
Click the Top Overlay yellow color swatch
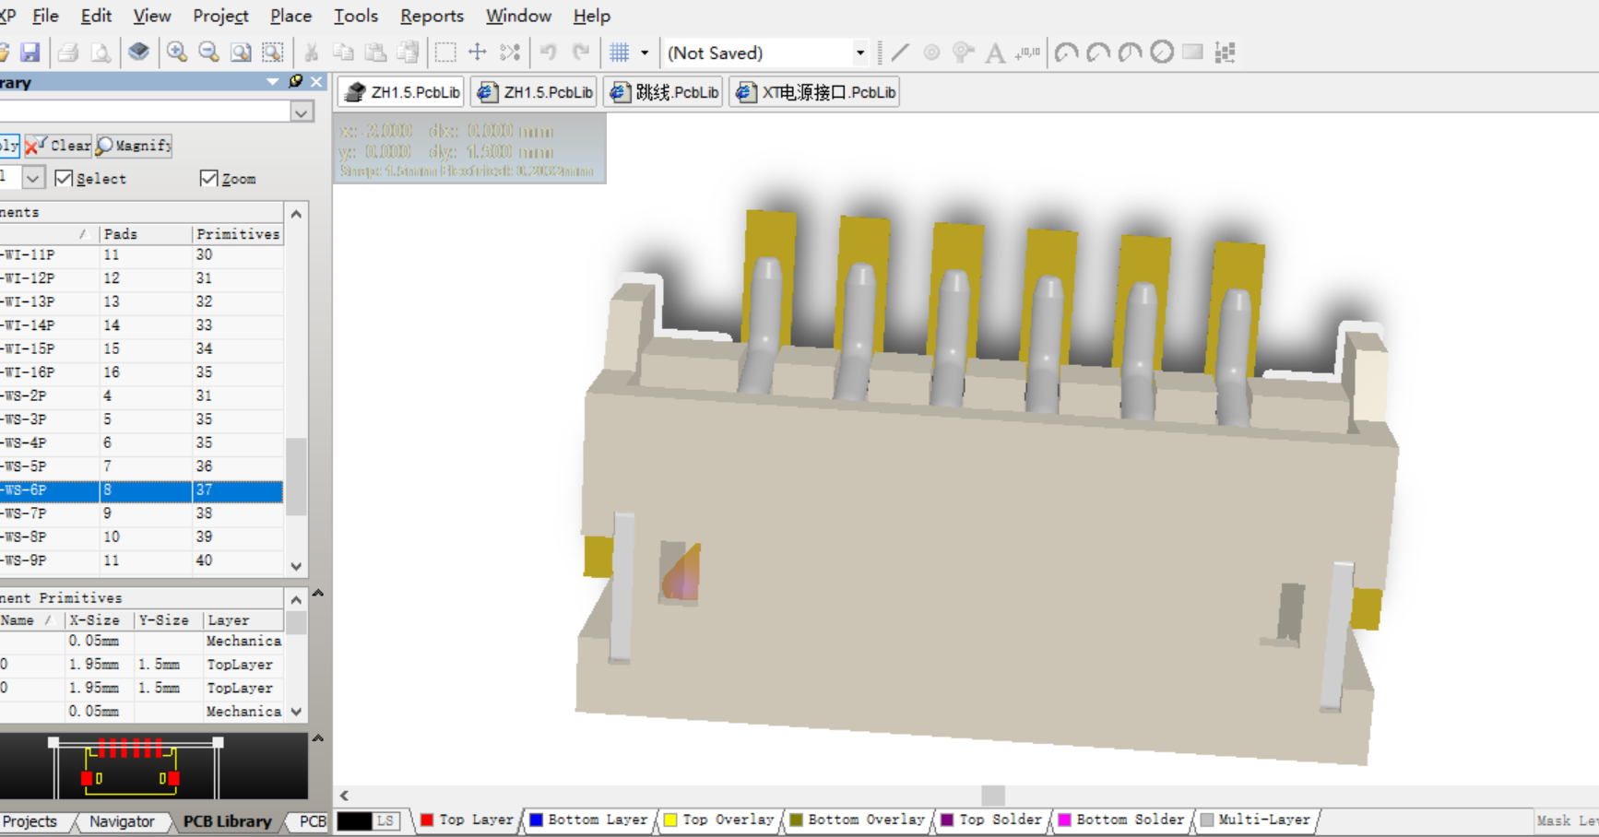click(x=670, y=819)
